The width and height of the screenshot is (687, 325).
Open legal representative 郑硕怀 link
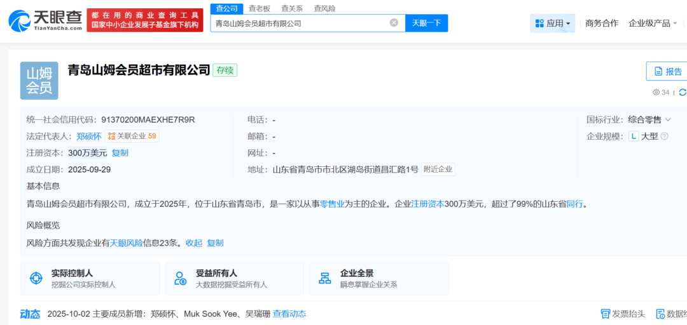point(89,136)
